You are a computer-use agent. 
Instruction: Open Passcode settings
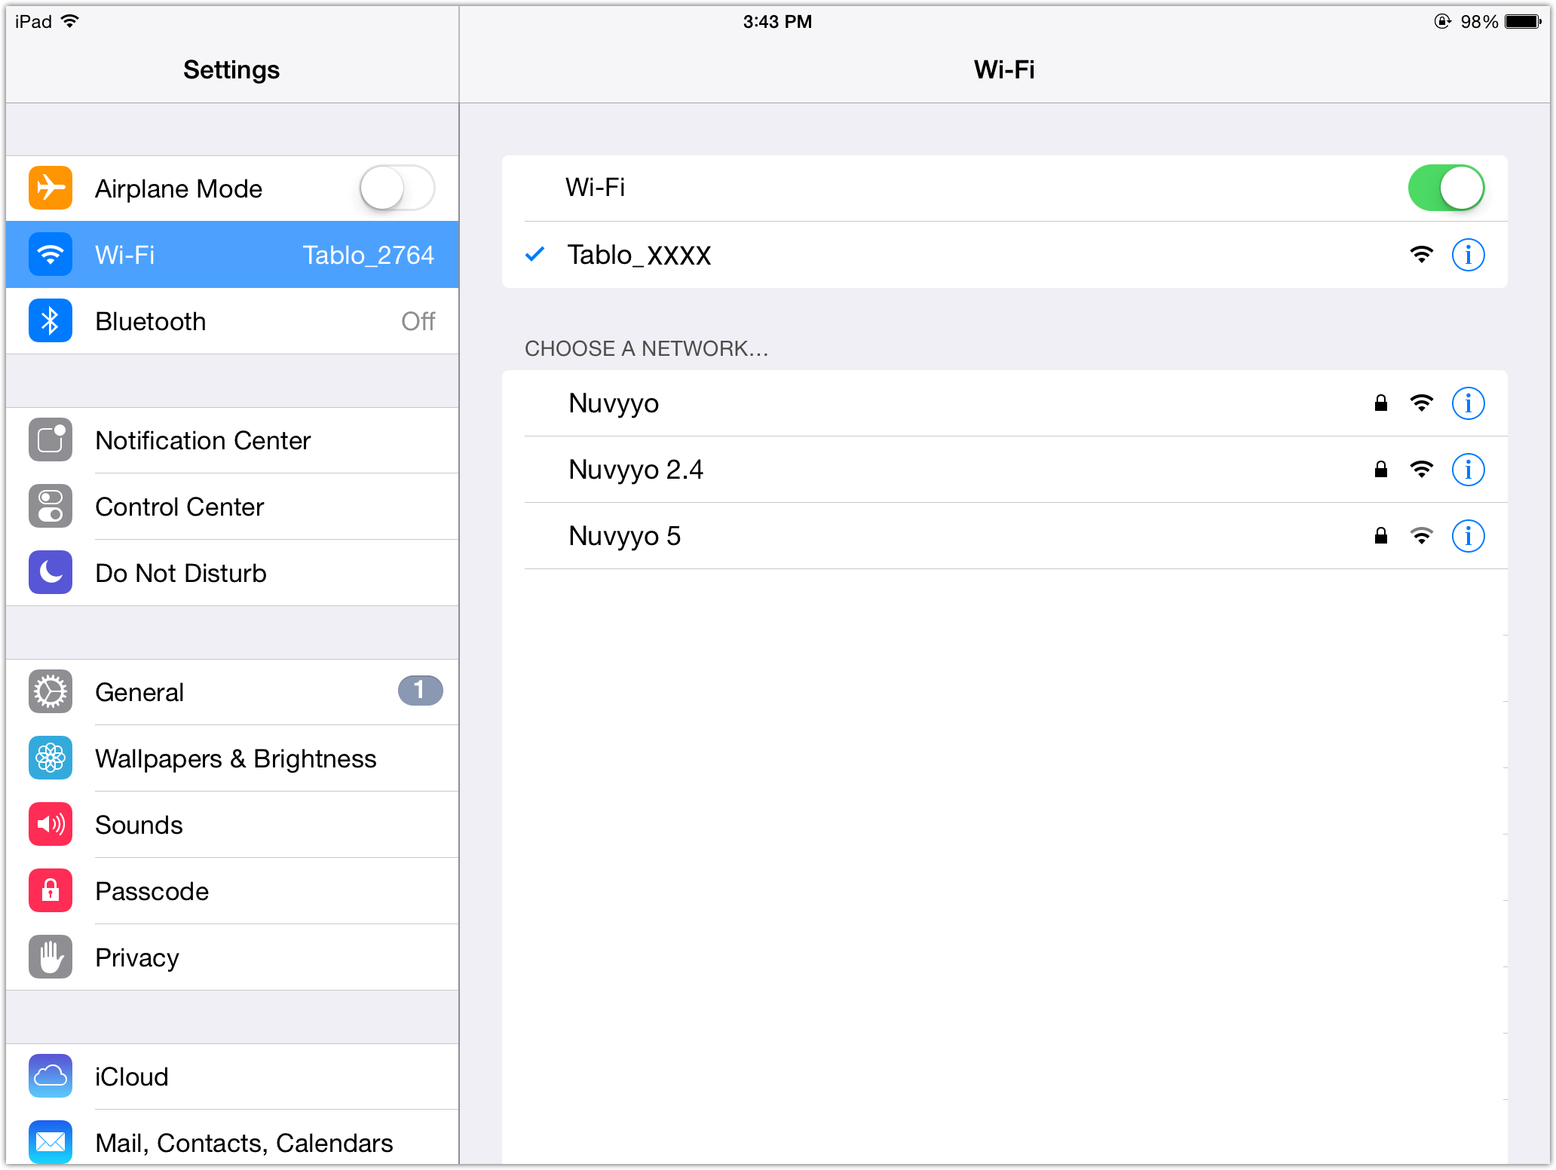[232, 891]
